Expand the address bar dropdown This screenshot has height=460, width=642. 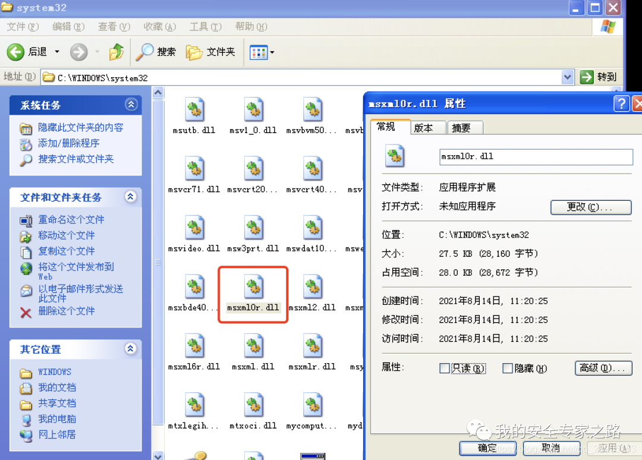pos(567,77)
